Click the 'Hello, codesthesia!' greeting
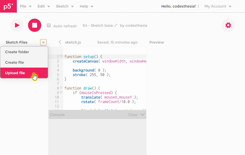The height and width of the screenshot is (155, 245). point(178,6)
